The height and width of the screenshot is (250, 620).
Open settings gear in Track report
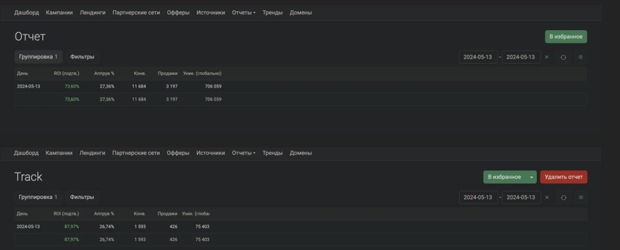[x=581, y=197]
